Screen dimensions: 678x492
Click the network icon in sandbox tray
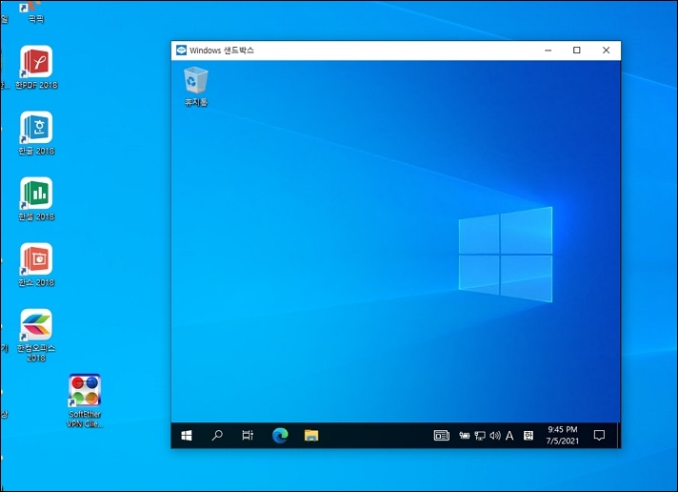coord(480,435)
